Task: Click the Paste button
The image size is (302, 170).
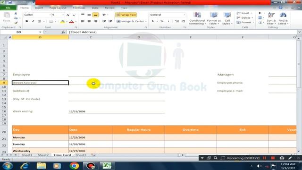Action: pyautogui.click(x=7, y=17)
